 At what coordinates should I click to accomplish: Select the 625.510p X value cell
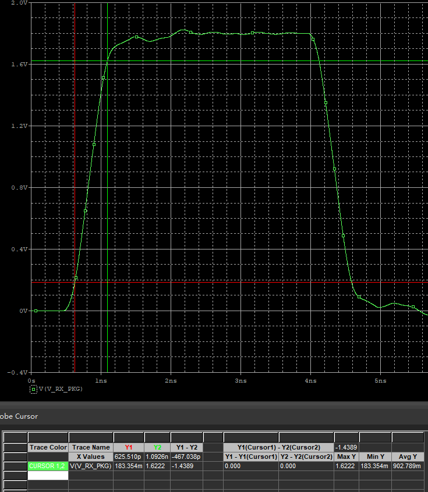click(x=129, y=457)
